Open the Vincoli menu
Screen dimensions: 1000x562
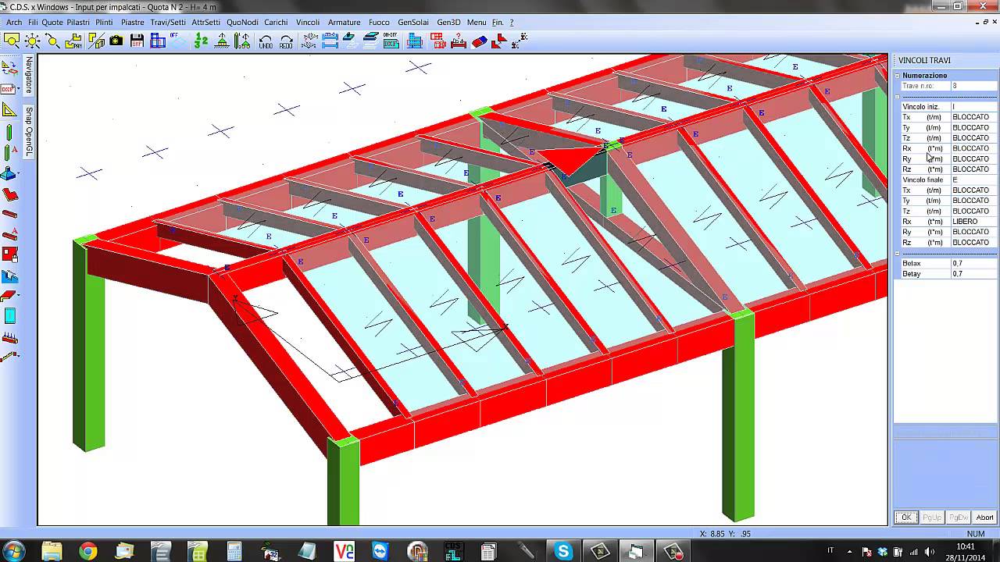308,23
